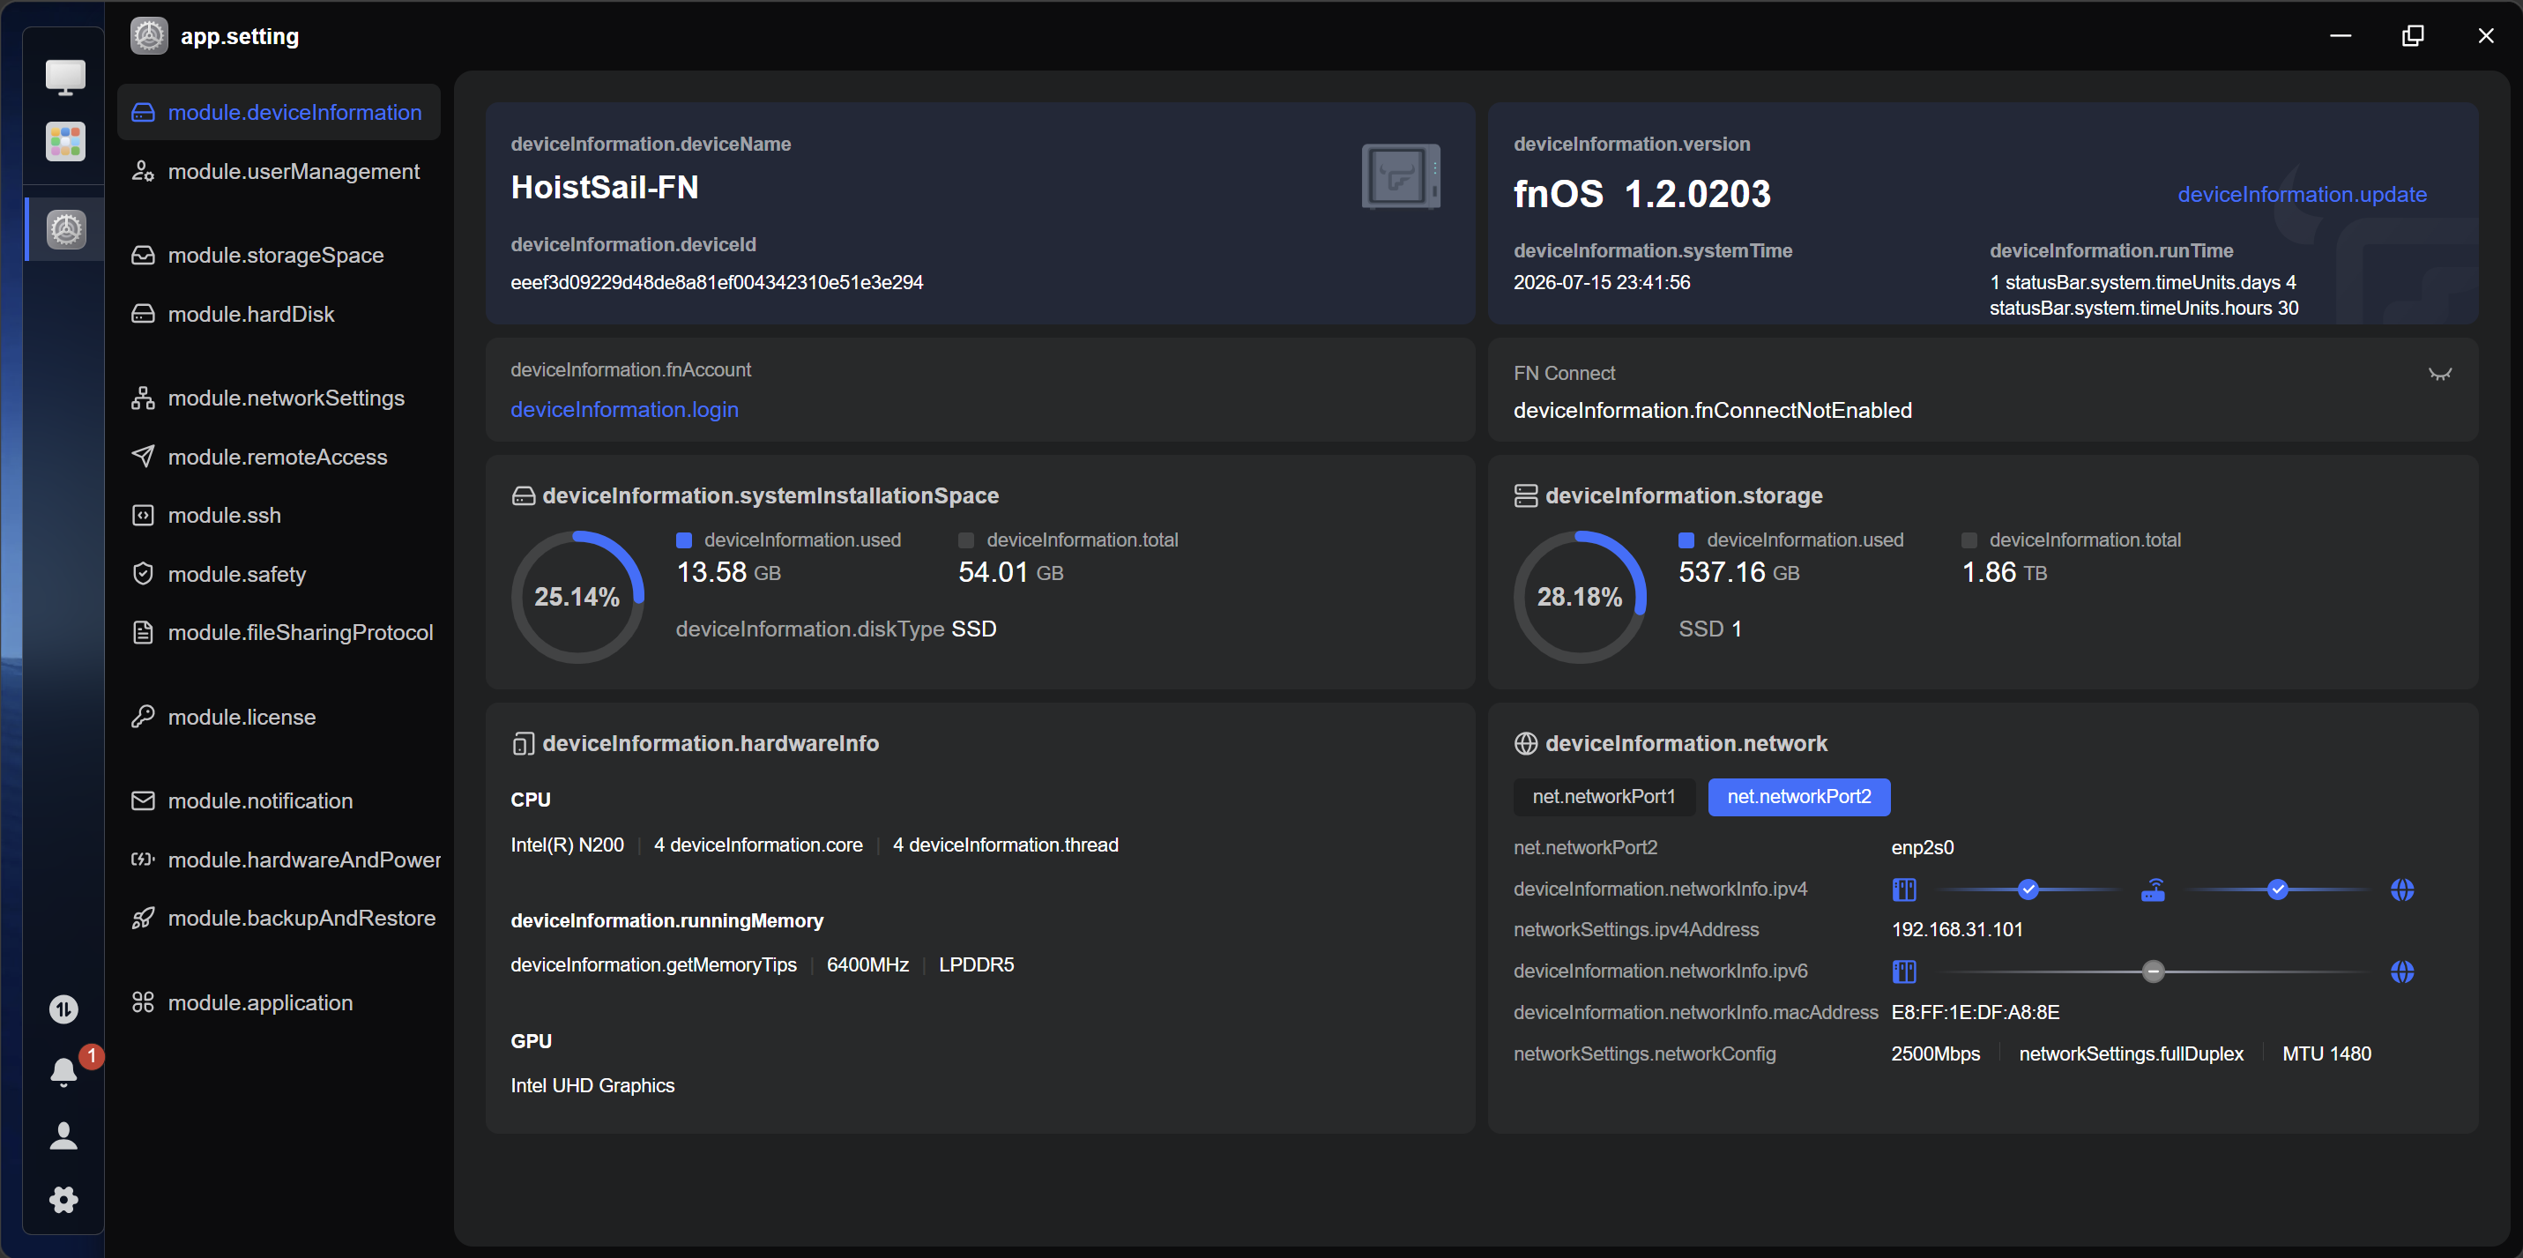The height and width of the screenshot is (1258, 2523).
Task: Click the IPv6 internet globe icon
Action: (2401, 971)
